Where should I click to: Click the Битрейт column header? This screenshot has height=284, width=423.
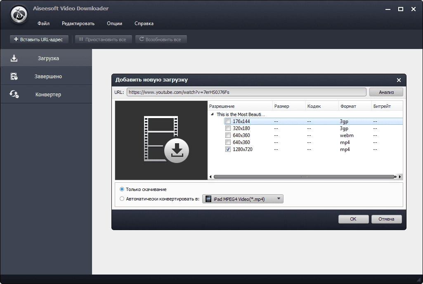(387, 106)
